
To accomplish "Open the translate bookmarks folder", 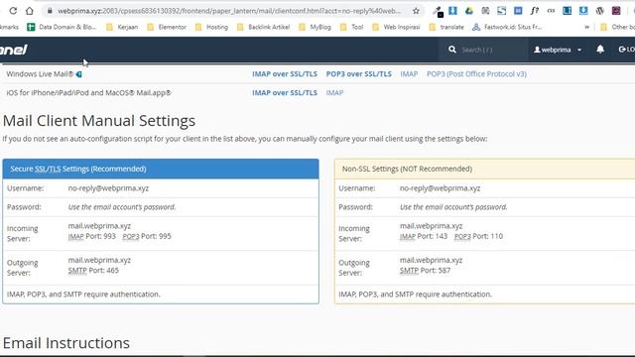I will point(446,27).
